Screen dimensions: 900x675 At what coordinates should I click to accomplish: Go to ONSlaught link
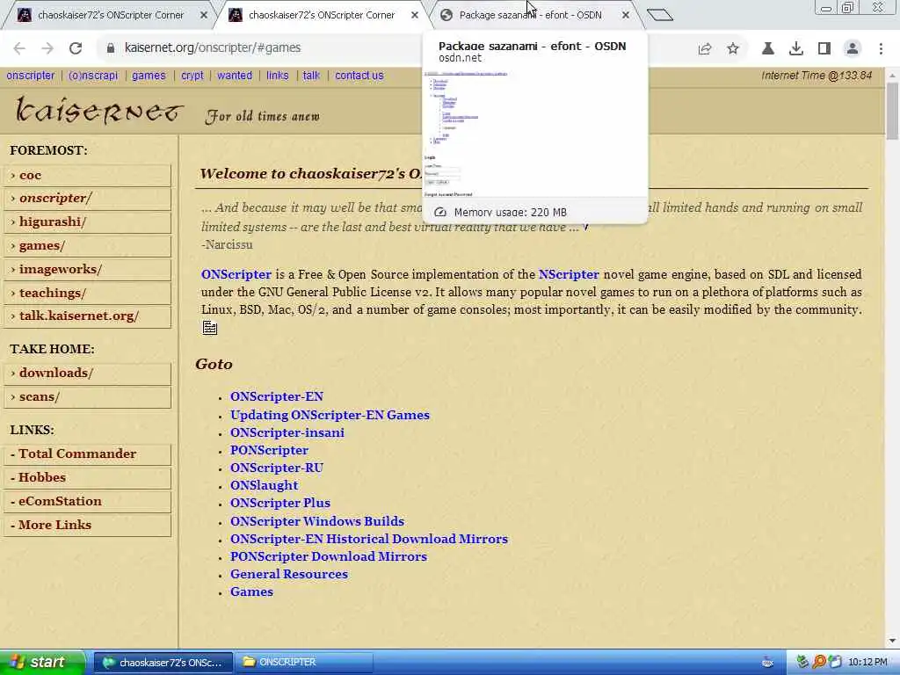(x=264, y=485)
